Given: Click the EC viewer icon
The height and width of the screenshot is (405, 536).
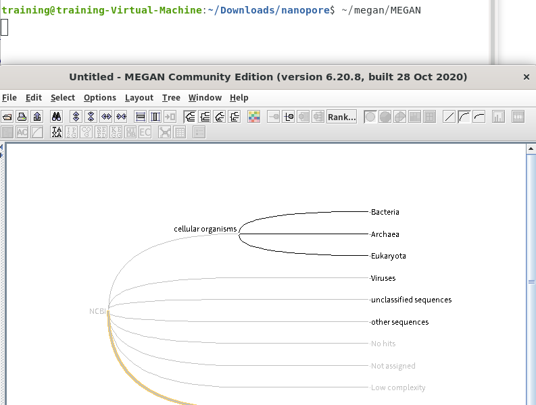Looking at the screenshot, I should [145, 132].
